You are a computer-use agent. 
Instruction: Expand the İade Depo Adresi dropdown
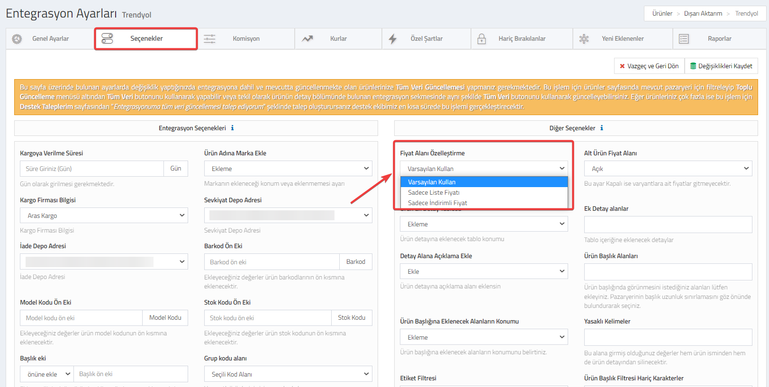click(104, 261)
